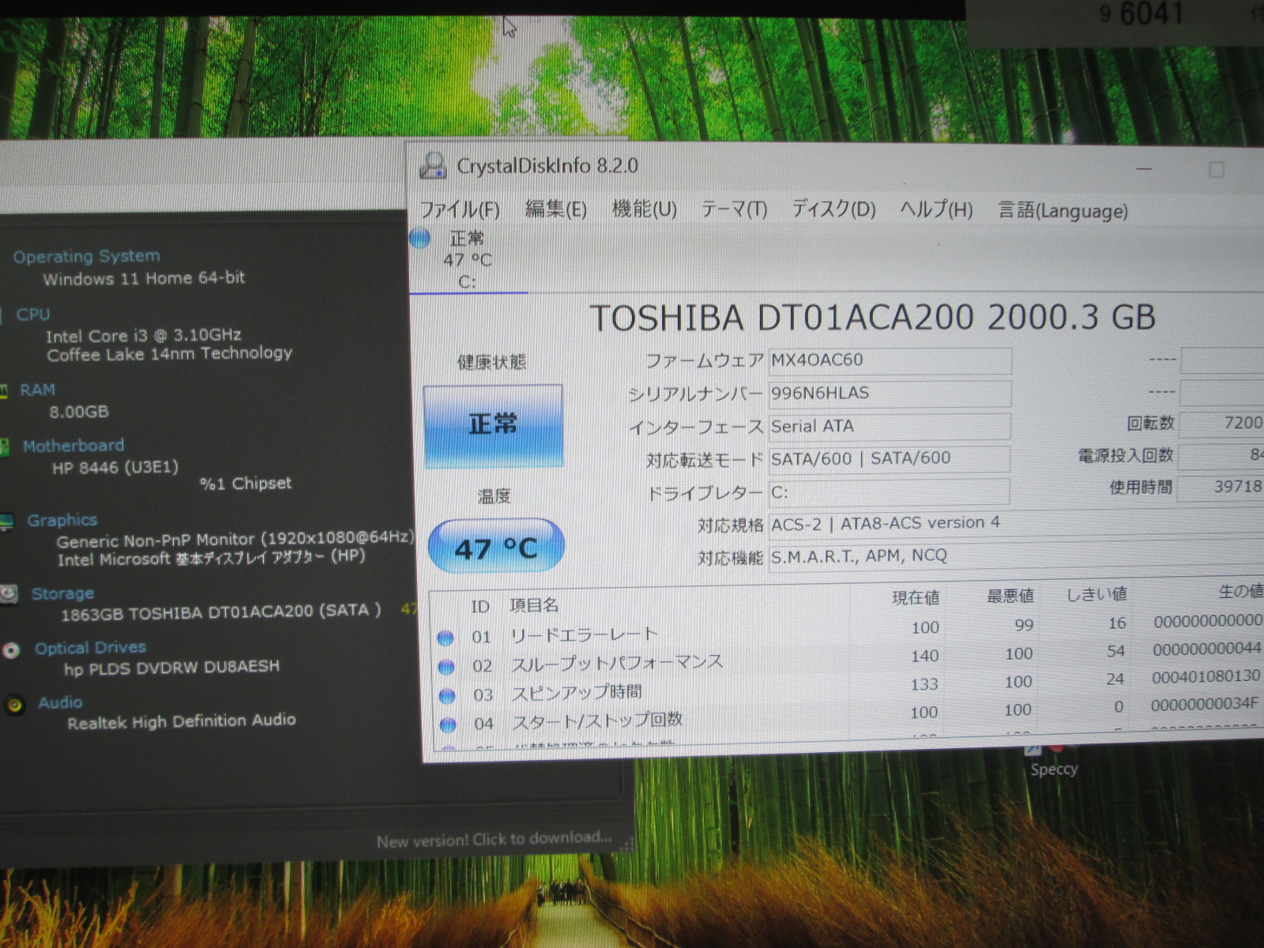Open the Motherboard section in Speccy
This screenshot has width=1264, height=948.
click(73, 446)
